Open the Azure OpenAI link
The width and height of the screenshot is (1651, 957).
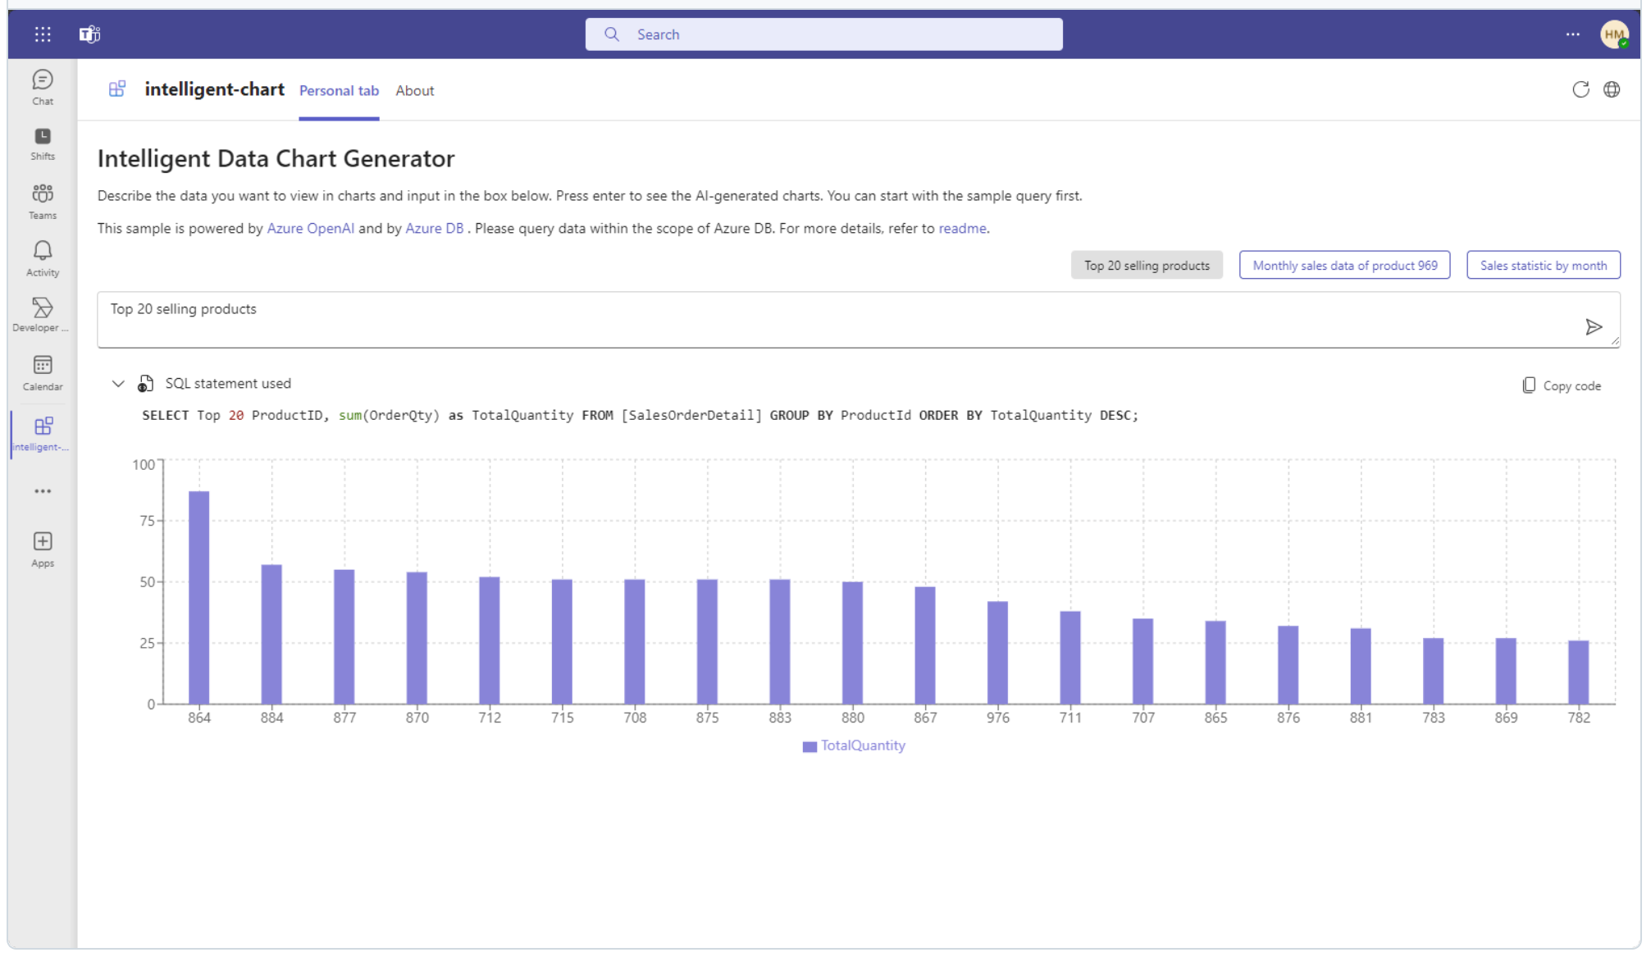point(311,229)
